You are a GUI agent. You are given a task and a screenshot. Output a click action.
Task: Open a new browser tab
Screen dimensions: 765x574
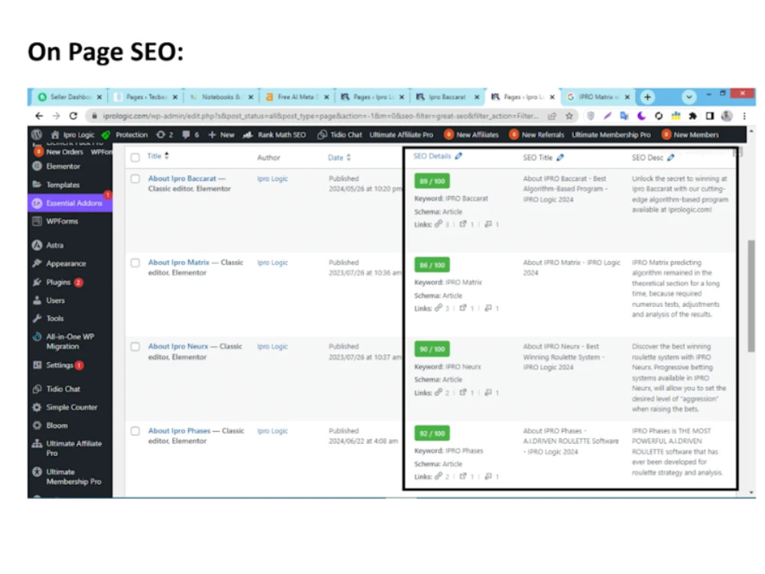pyautogui.click(x=647, y=97)
